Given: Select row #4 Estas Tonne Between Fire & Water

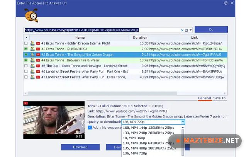Looking at the screenshot, I should click(126, 60).
